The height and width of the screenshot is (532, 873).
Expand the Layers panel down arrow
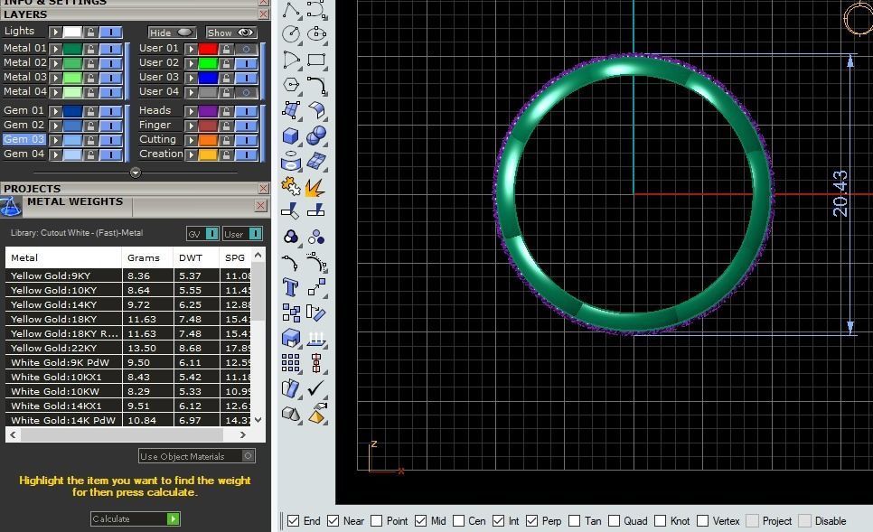point(136,173)
